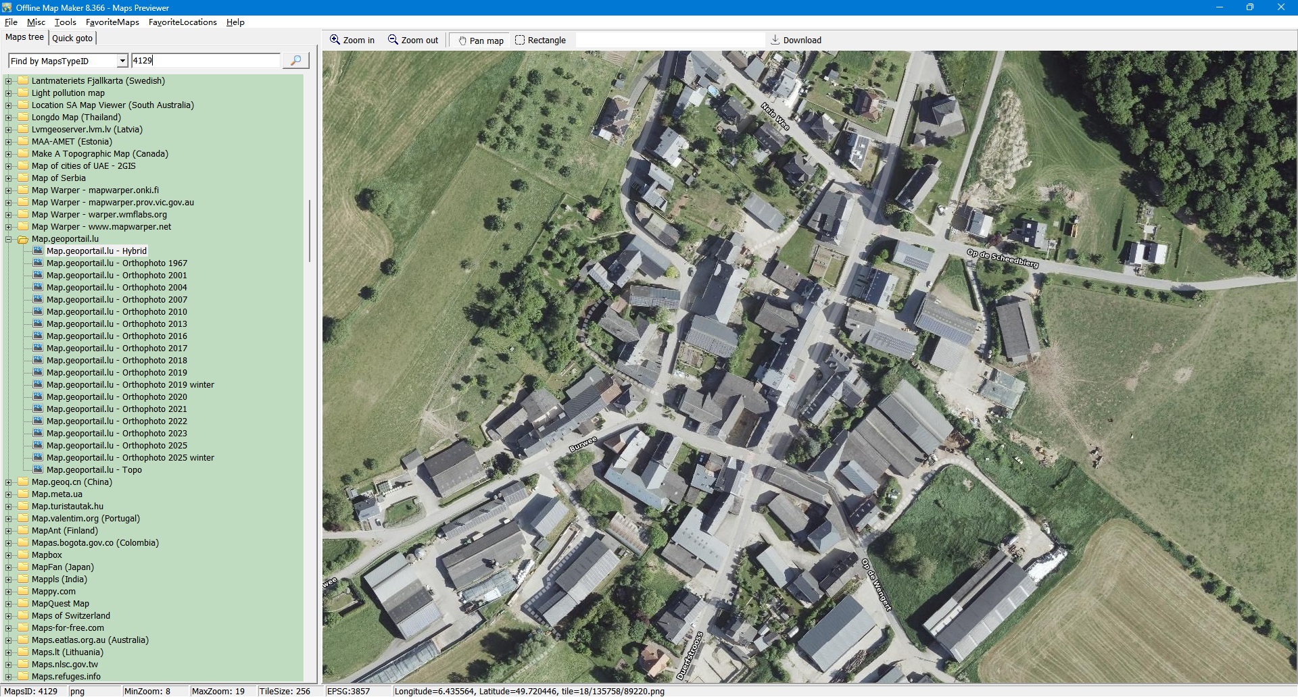The width and height of the screenshot is (1298, 697).
Task: Select the Orthophoto 2023 map layer icon
Action: tap(38, 434)
